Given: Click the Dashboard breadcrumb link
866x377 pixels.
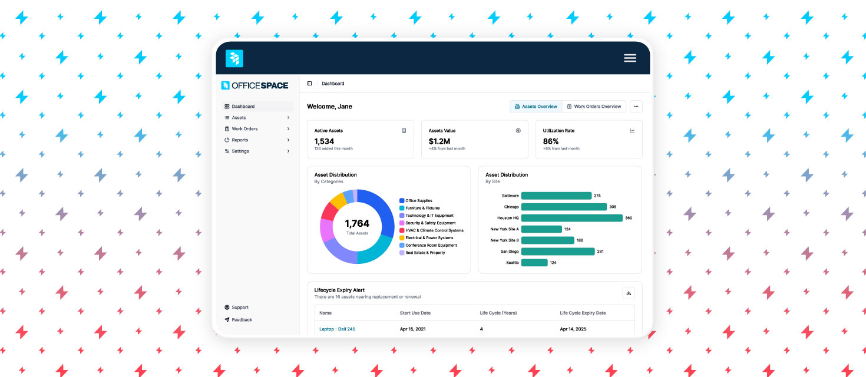Looking at the screenshot, I should (333, 83).
